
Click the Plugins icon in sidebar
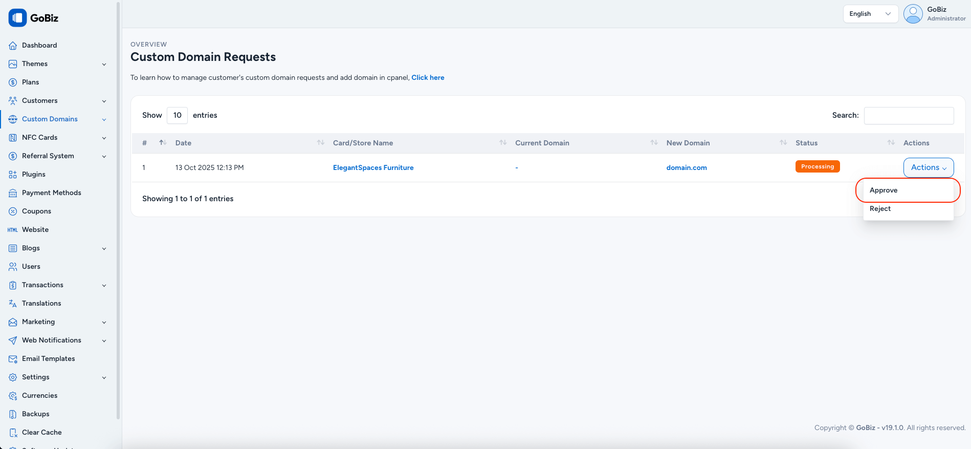coord(13,175)
